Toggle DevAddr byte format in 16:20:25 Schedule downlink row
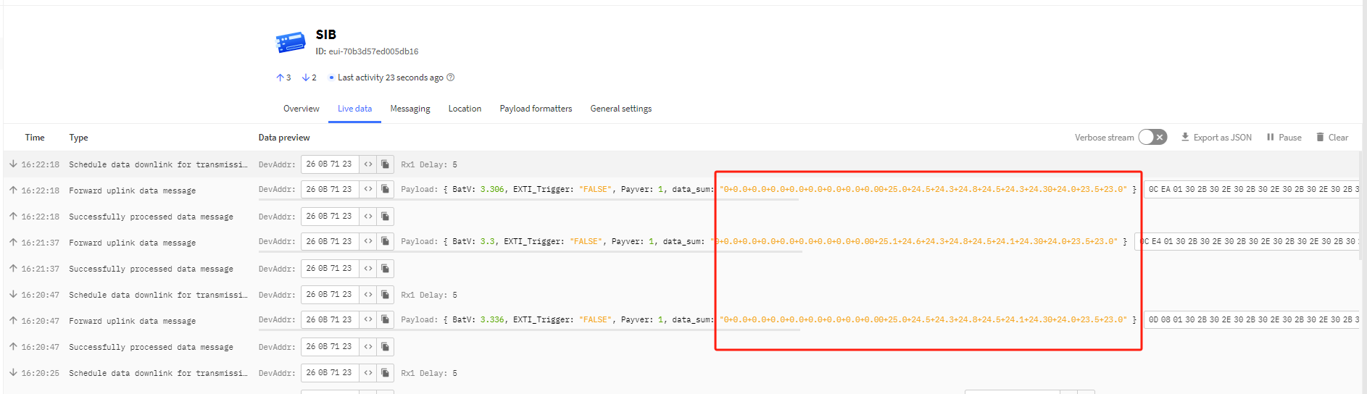 (x=368, y=373)
